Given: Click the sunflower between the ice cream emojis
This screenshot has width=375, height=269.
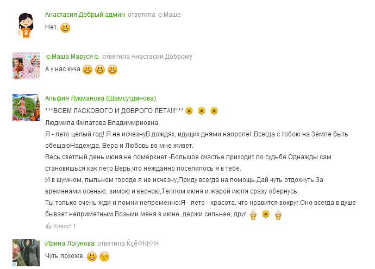Looking at the screenshot, I should point(266,214).
